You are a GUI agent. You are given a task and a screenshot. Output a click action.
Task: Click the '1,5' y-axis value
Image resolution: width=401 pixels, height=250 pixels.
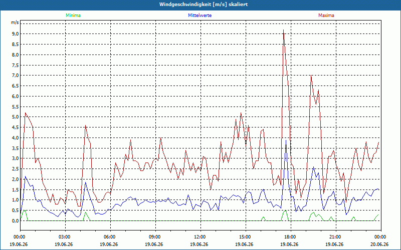(16, 190)
